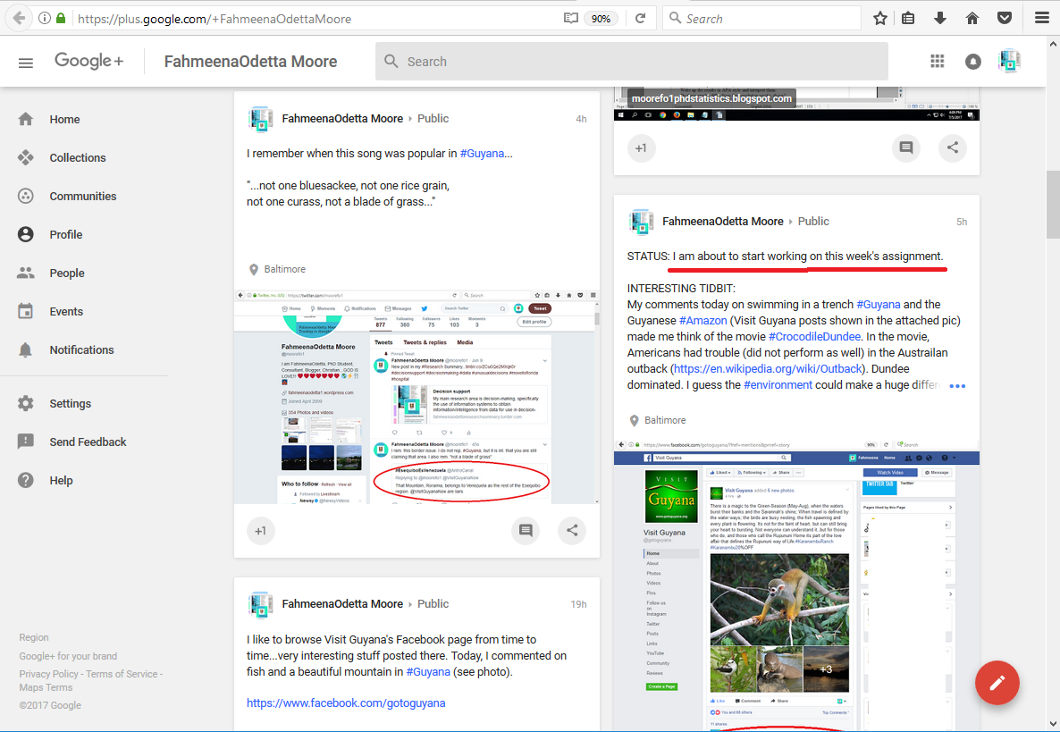Open Google notifications bell in header
Image resolution: width=1060 pixels, height=732 pixels.
pyautogui.click(x=972, y=62)
